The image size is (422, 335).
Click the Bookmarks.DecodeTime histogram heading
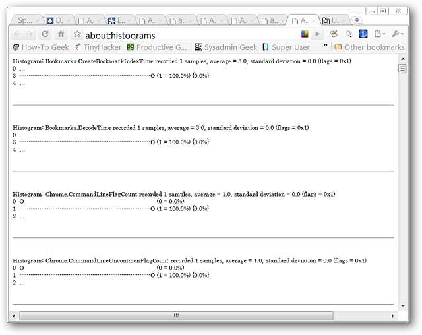point(161,128)
